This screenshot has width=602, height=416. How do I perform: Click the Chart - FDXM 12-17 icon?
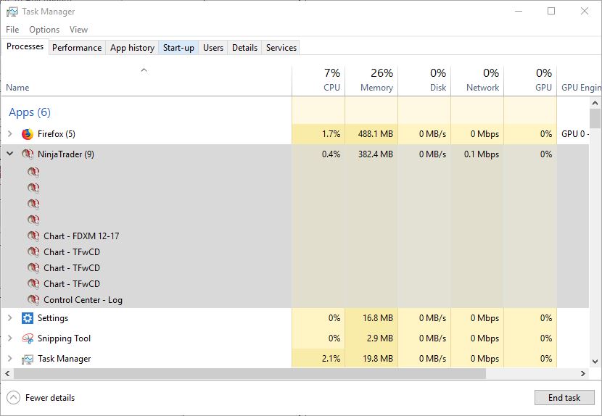click(33, 236)
